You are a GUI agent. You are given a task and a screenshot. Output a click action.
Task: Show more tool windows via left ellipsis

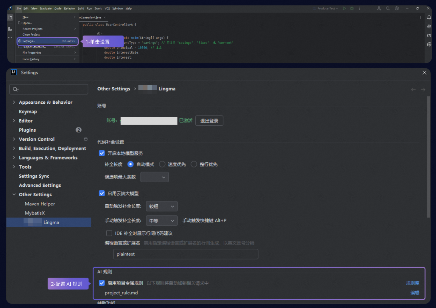10,38
